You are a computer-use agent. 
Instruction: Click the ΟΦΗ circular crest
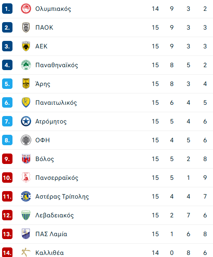click(26, 140)
